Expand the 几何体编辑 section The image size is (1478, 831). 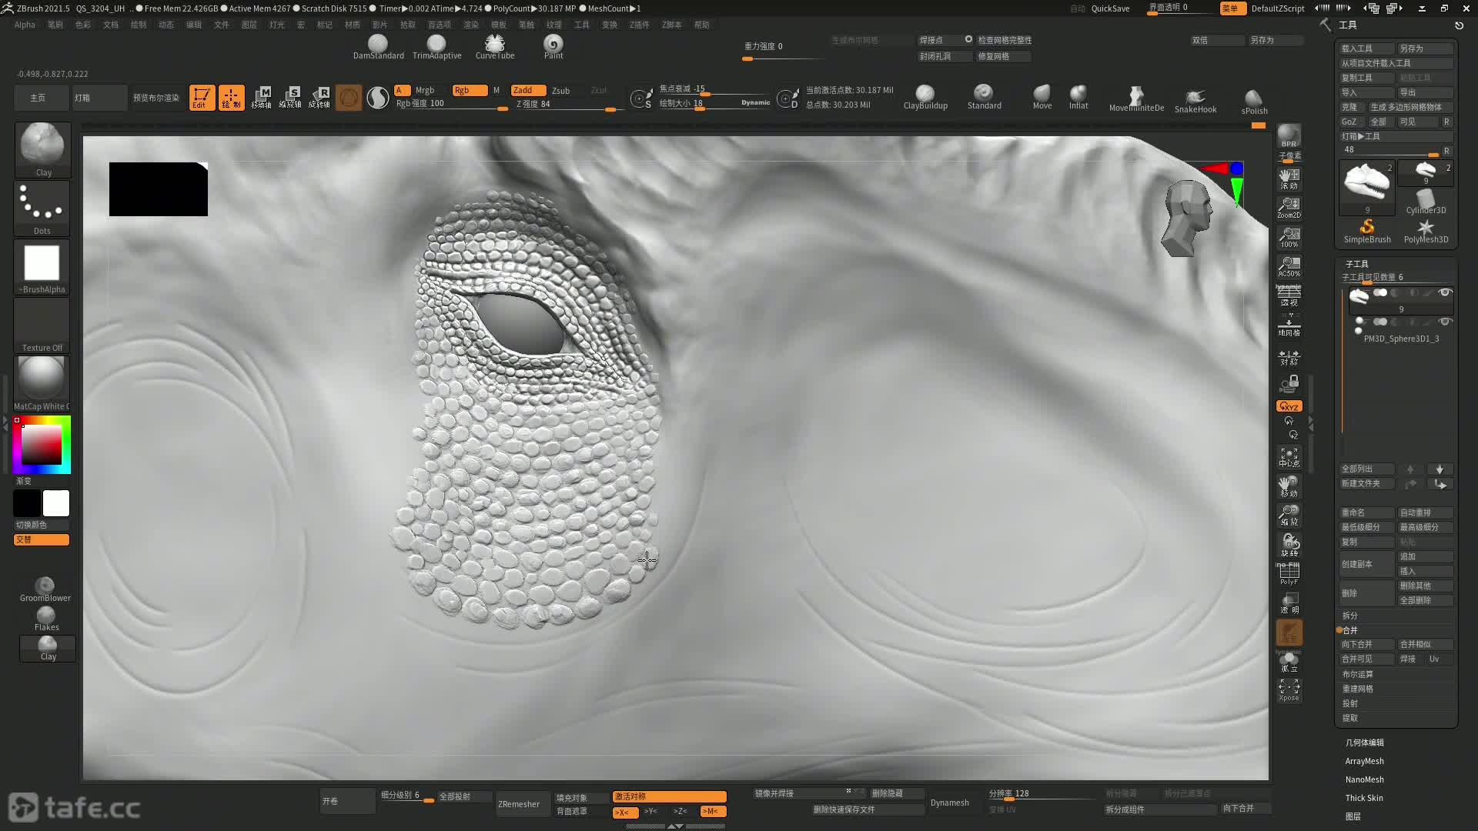[x=1364, y=743]
